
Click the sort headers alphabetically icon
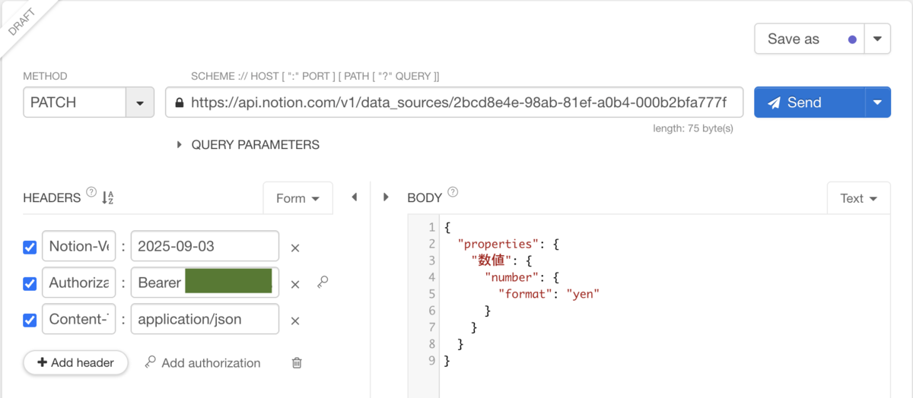point(107,197)
